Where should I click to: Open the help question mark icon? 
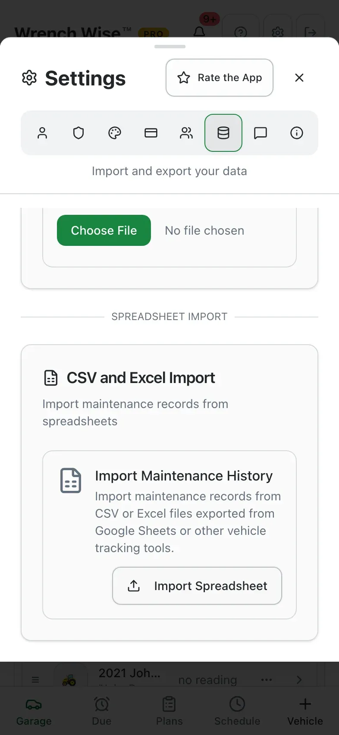click(241, 32)
